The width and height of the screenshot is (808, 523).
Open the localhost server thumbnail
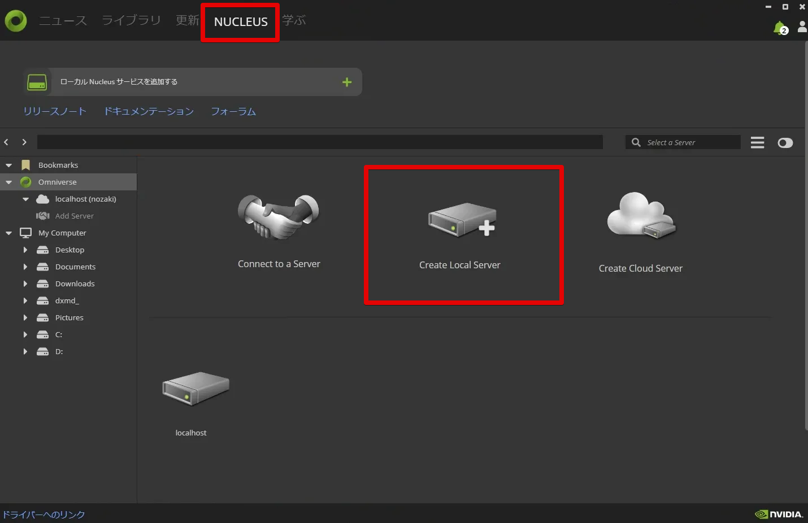[x=195, y=389]
